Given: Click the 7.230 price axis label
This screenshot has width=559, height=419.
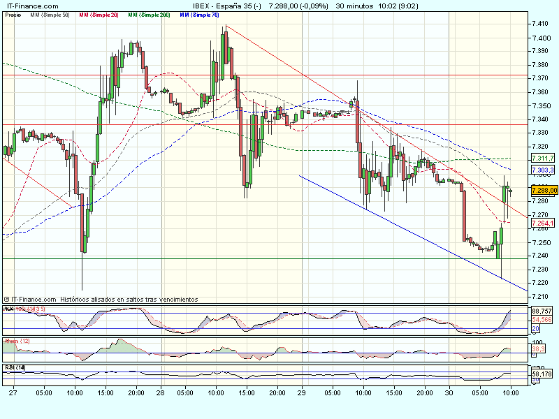Looking at the screenshot, I should pyautogui.click(x=539, y=270).
